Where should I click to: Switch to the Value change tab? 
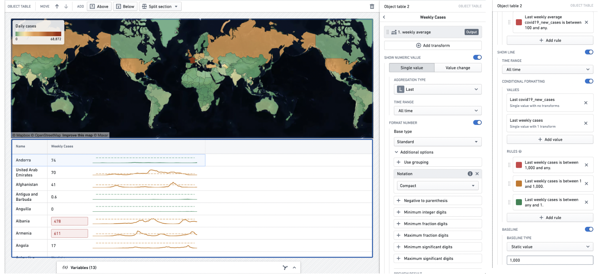(458, 68)
